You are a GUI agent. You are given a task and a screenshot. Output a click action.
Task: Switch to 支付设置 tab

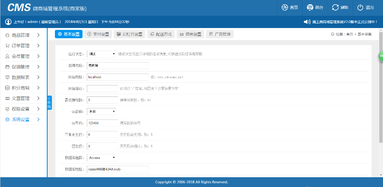click(x=98, y=34)
